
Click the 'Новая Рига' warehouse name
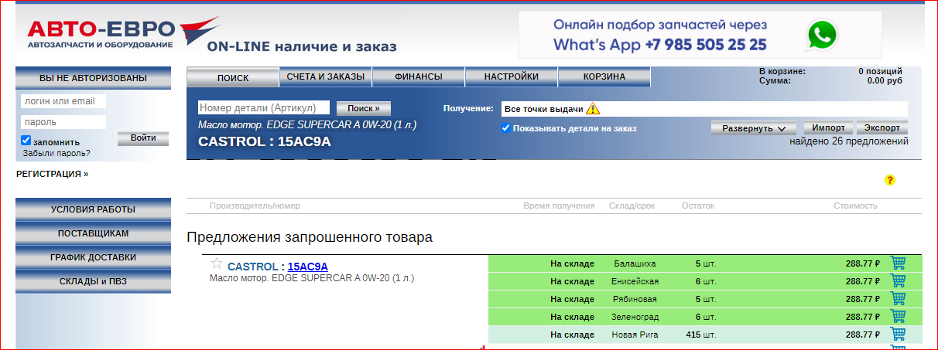pos(634,335)
